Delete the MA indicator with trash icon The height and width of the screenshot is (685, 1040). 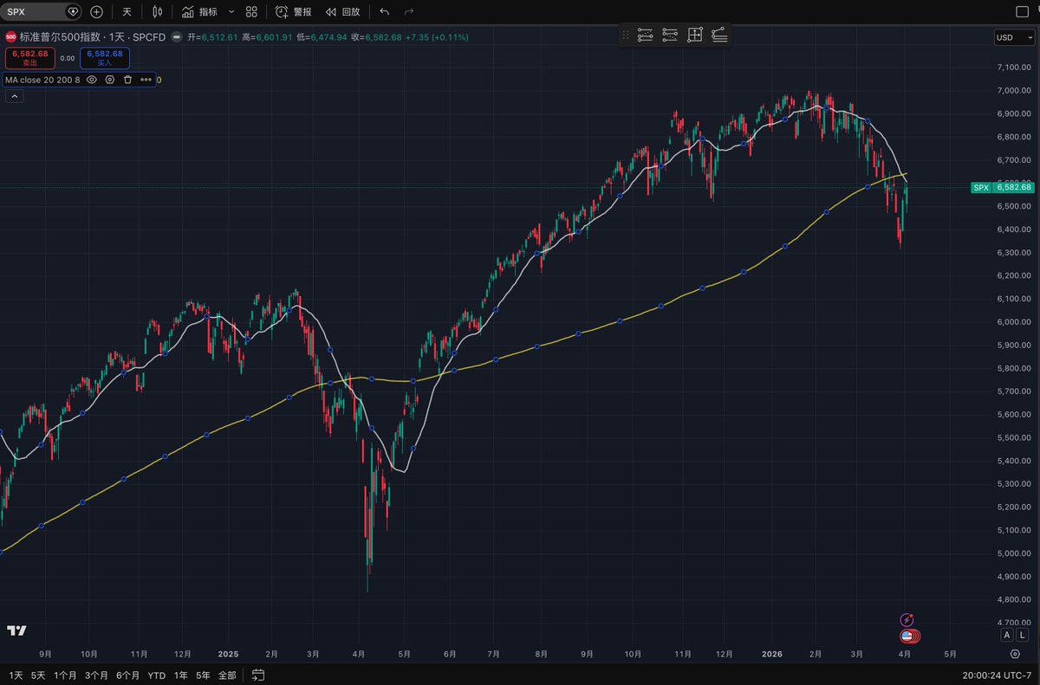tap(127, 80)
